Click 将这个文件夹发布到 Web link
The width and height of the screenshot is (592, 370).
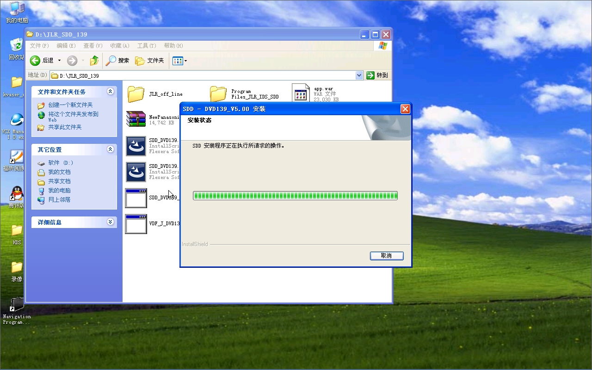pos(73,117)
